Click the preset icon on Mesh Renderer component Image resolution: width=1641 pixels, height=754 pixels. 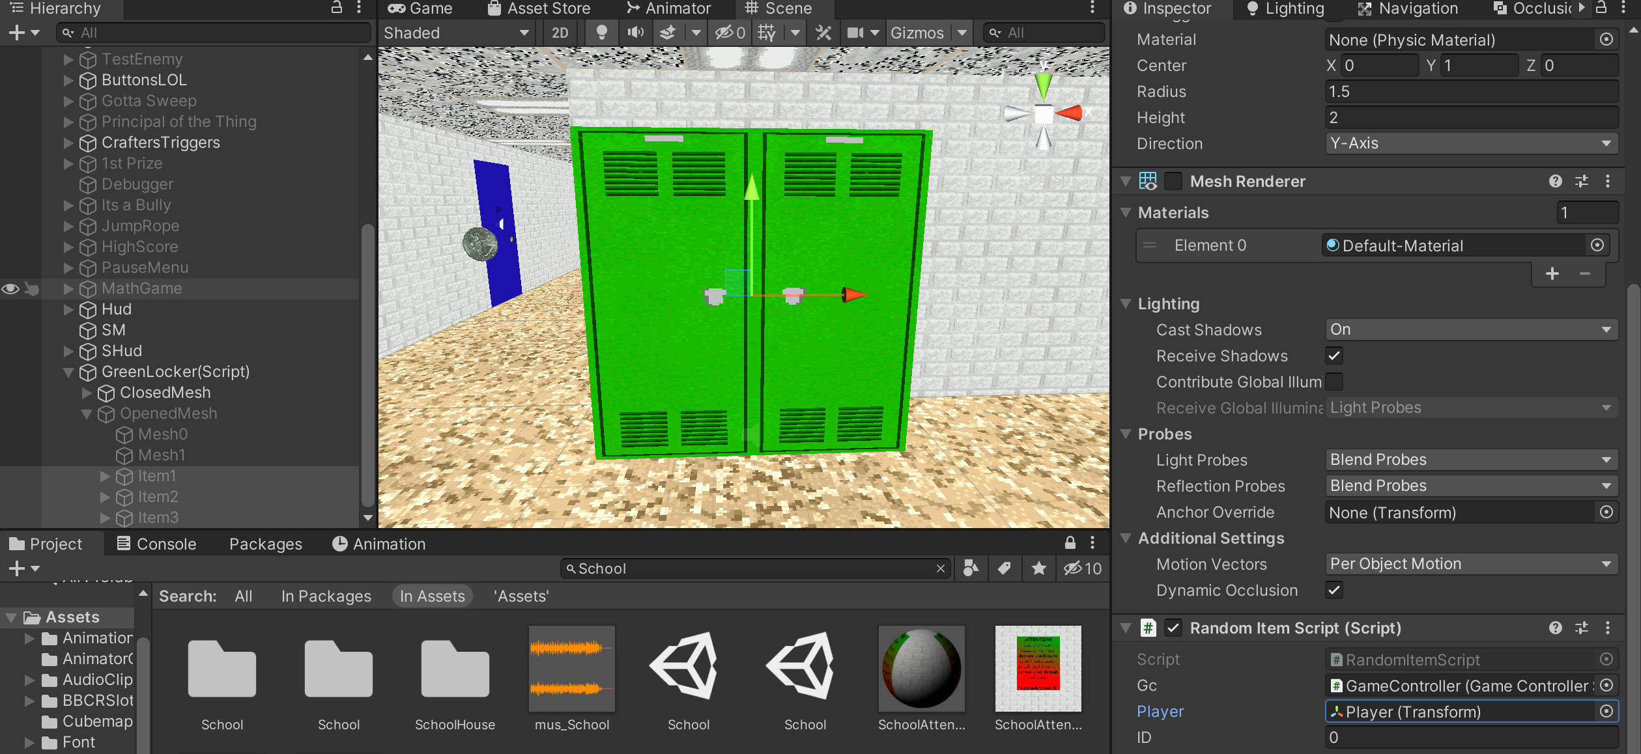point(1582,181)
